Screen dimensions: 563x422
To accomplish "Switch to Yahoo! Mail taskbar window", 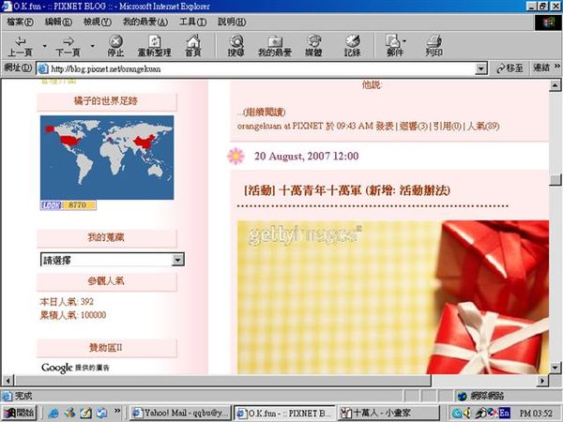I will [181, 413].
